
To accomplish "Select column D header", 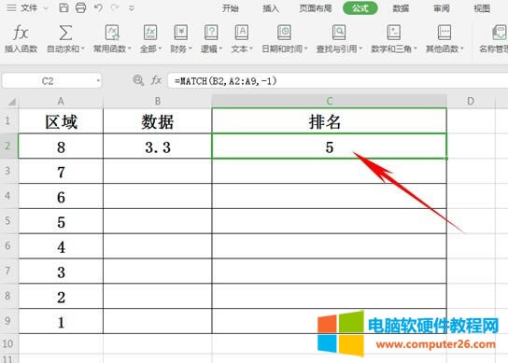I will [x=471, y=102].
